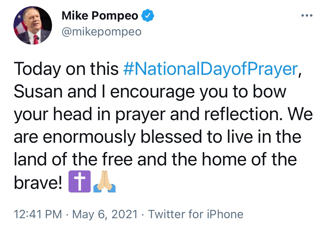Click the Mike Pompeo display name
Screen dimensions: 327x233
100,16
